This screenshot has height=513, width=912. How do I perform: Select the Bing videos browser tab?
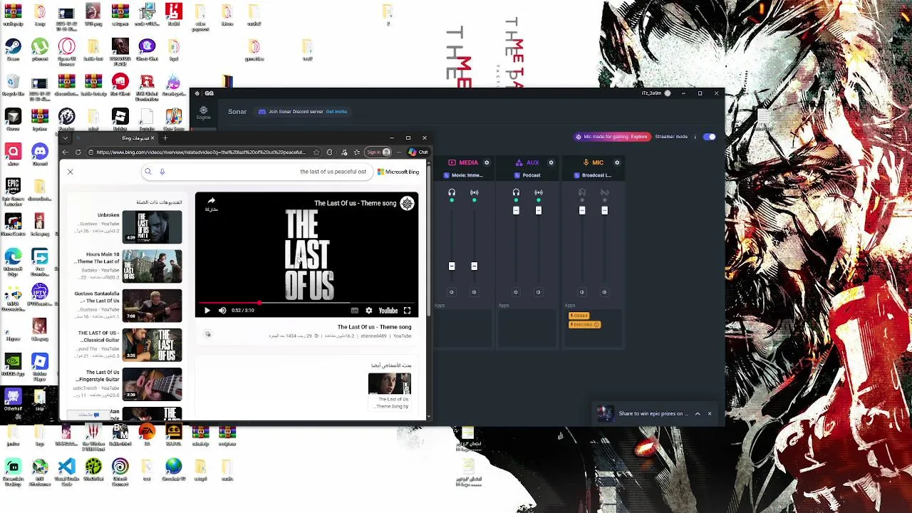[115, 138]
